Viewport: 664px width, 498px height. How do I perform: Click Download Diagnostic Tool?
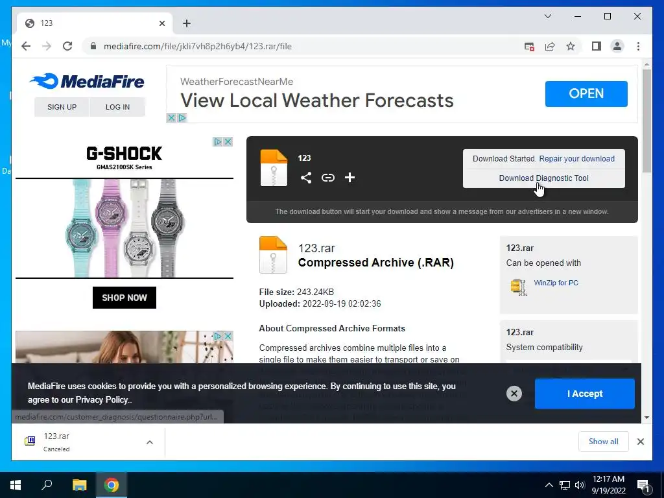[x=544, y=178]
